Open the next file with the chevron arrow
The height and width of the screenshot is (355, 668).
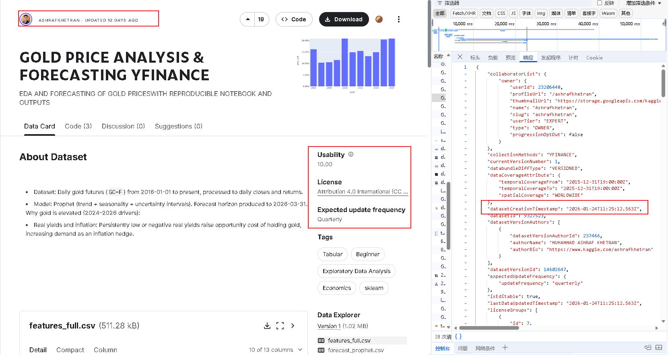pos(293,326)
